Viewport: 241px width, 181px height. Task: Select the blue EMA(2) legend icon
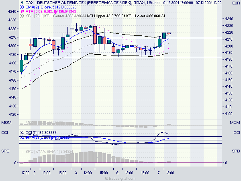[x=22, y=7]
